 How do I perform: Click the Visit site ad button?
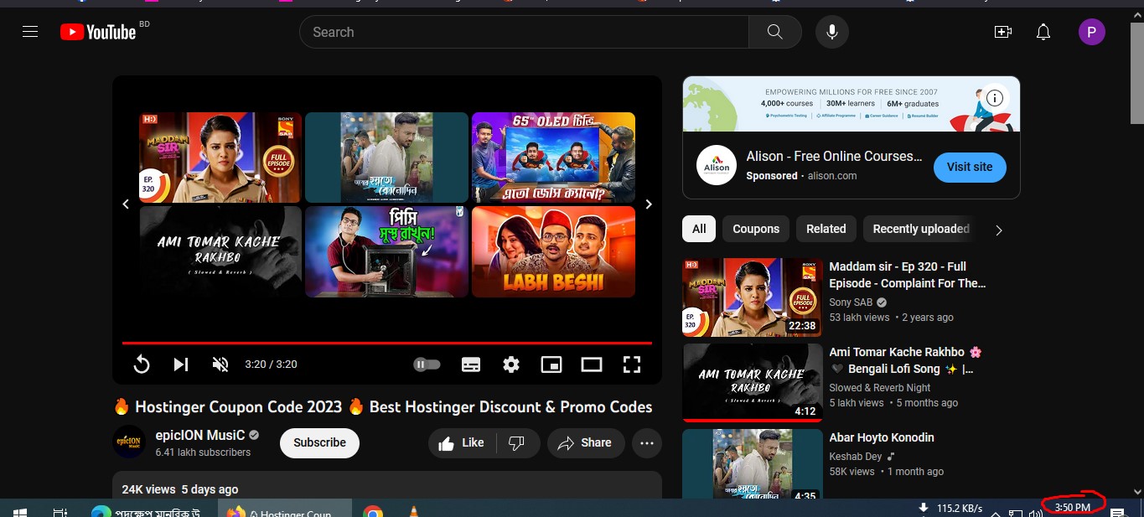pyautogui.click(x=970, y=167)
